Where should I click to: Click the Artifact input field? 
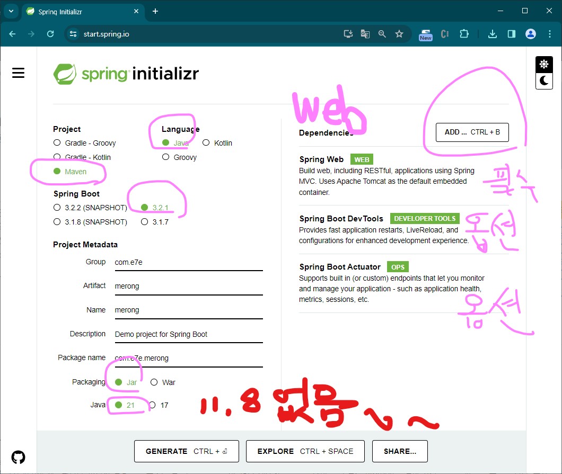189,286
